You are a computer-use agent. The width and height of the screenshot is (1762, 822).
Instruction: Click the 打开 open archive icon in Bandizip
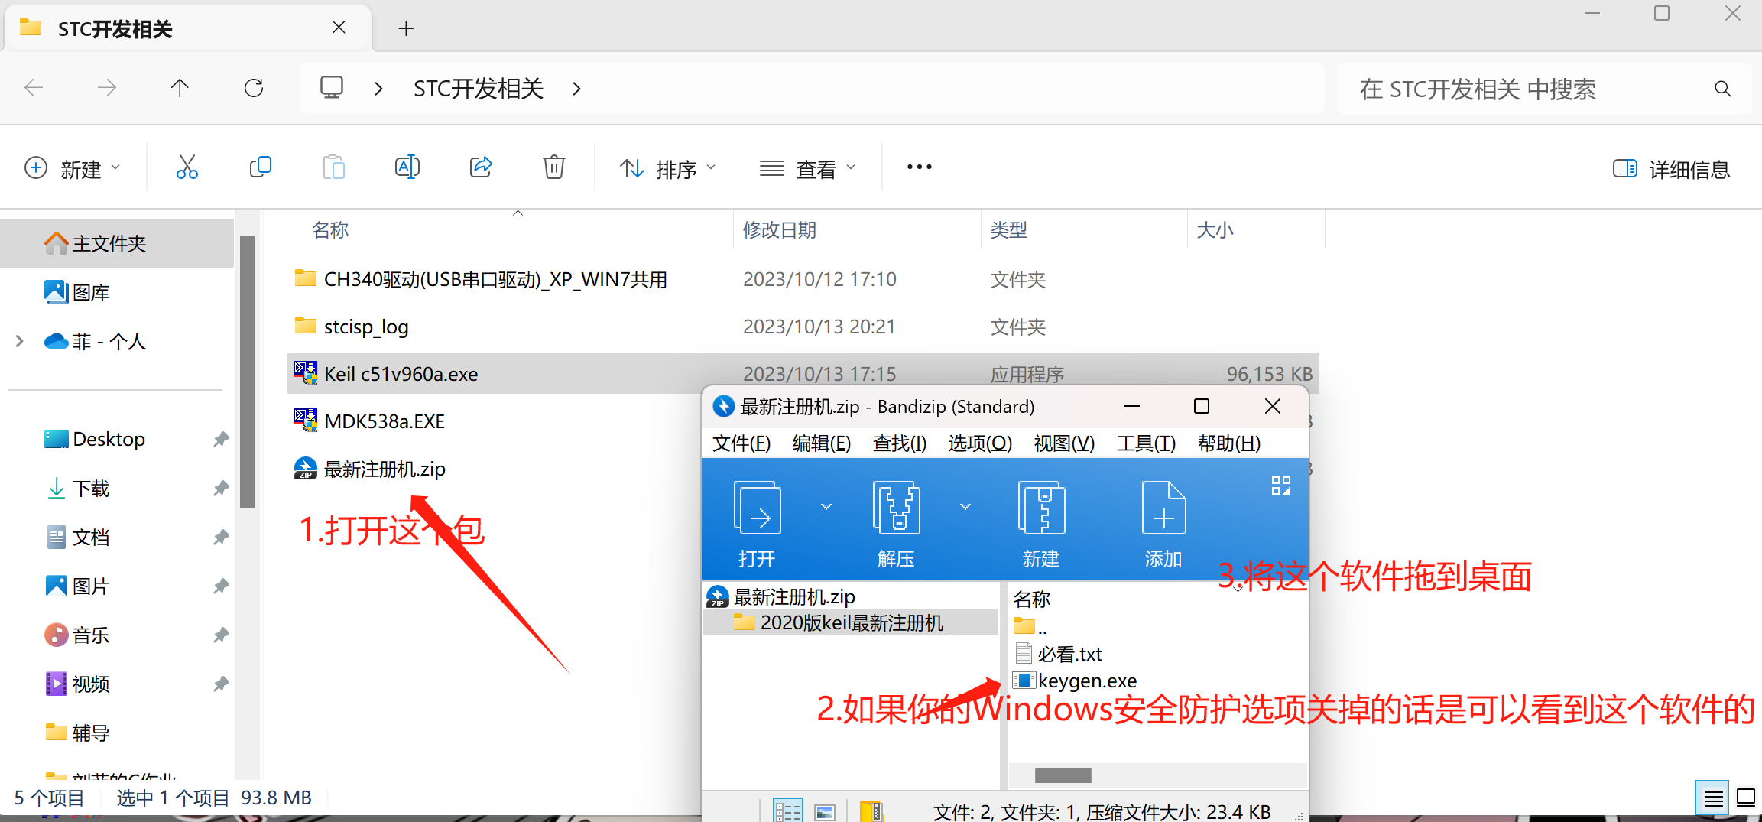click(757, 509)
